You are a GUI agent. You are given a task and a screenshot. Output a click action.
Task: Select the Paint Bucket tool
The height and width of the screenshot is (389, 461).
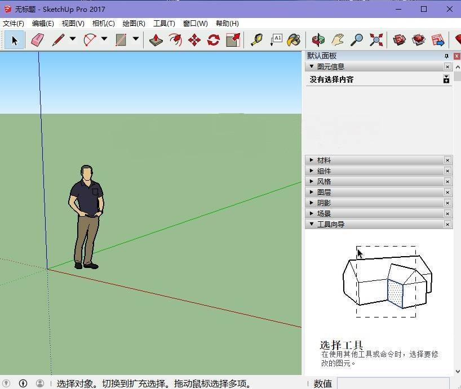294,40
